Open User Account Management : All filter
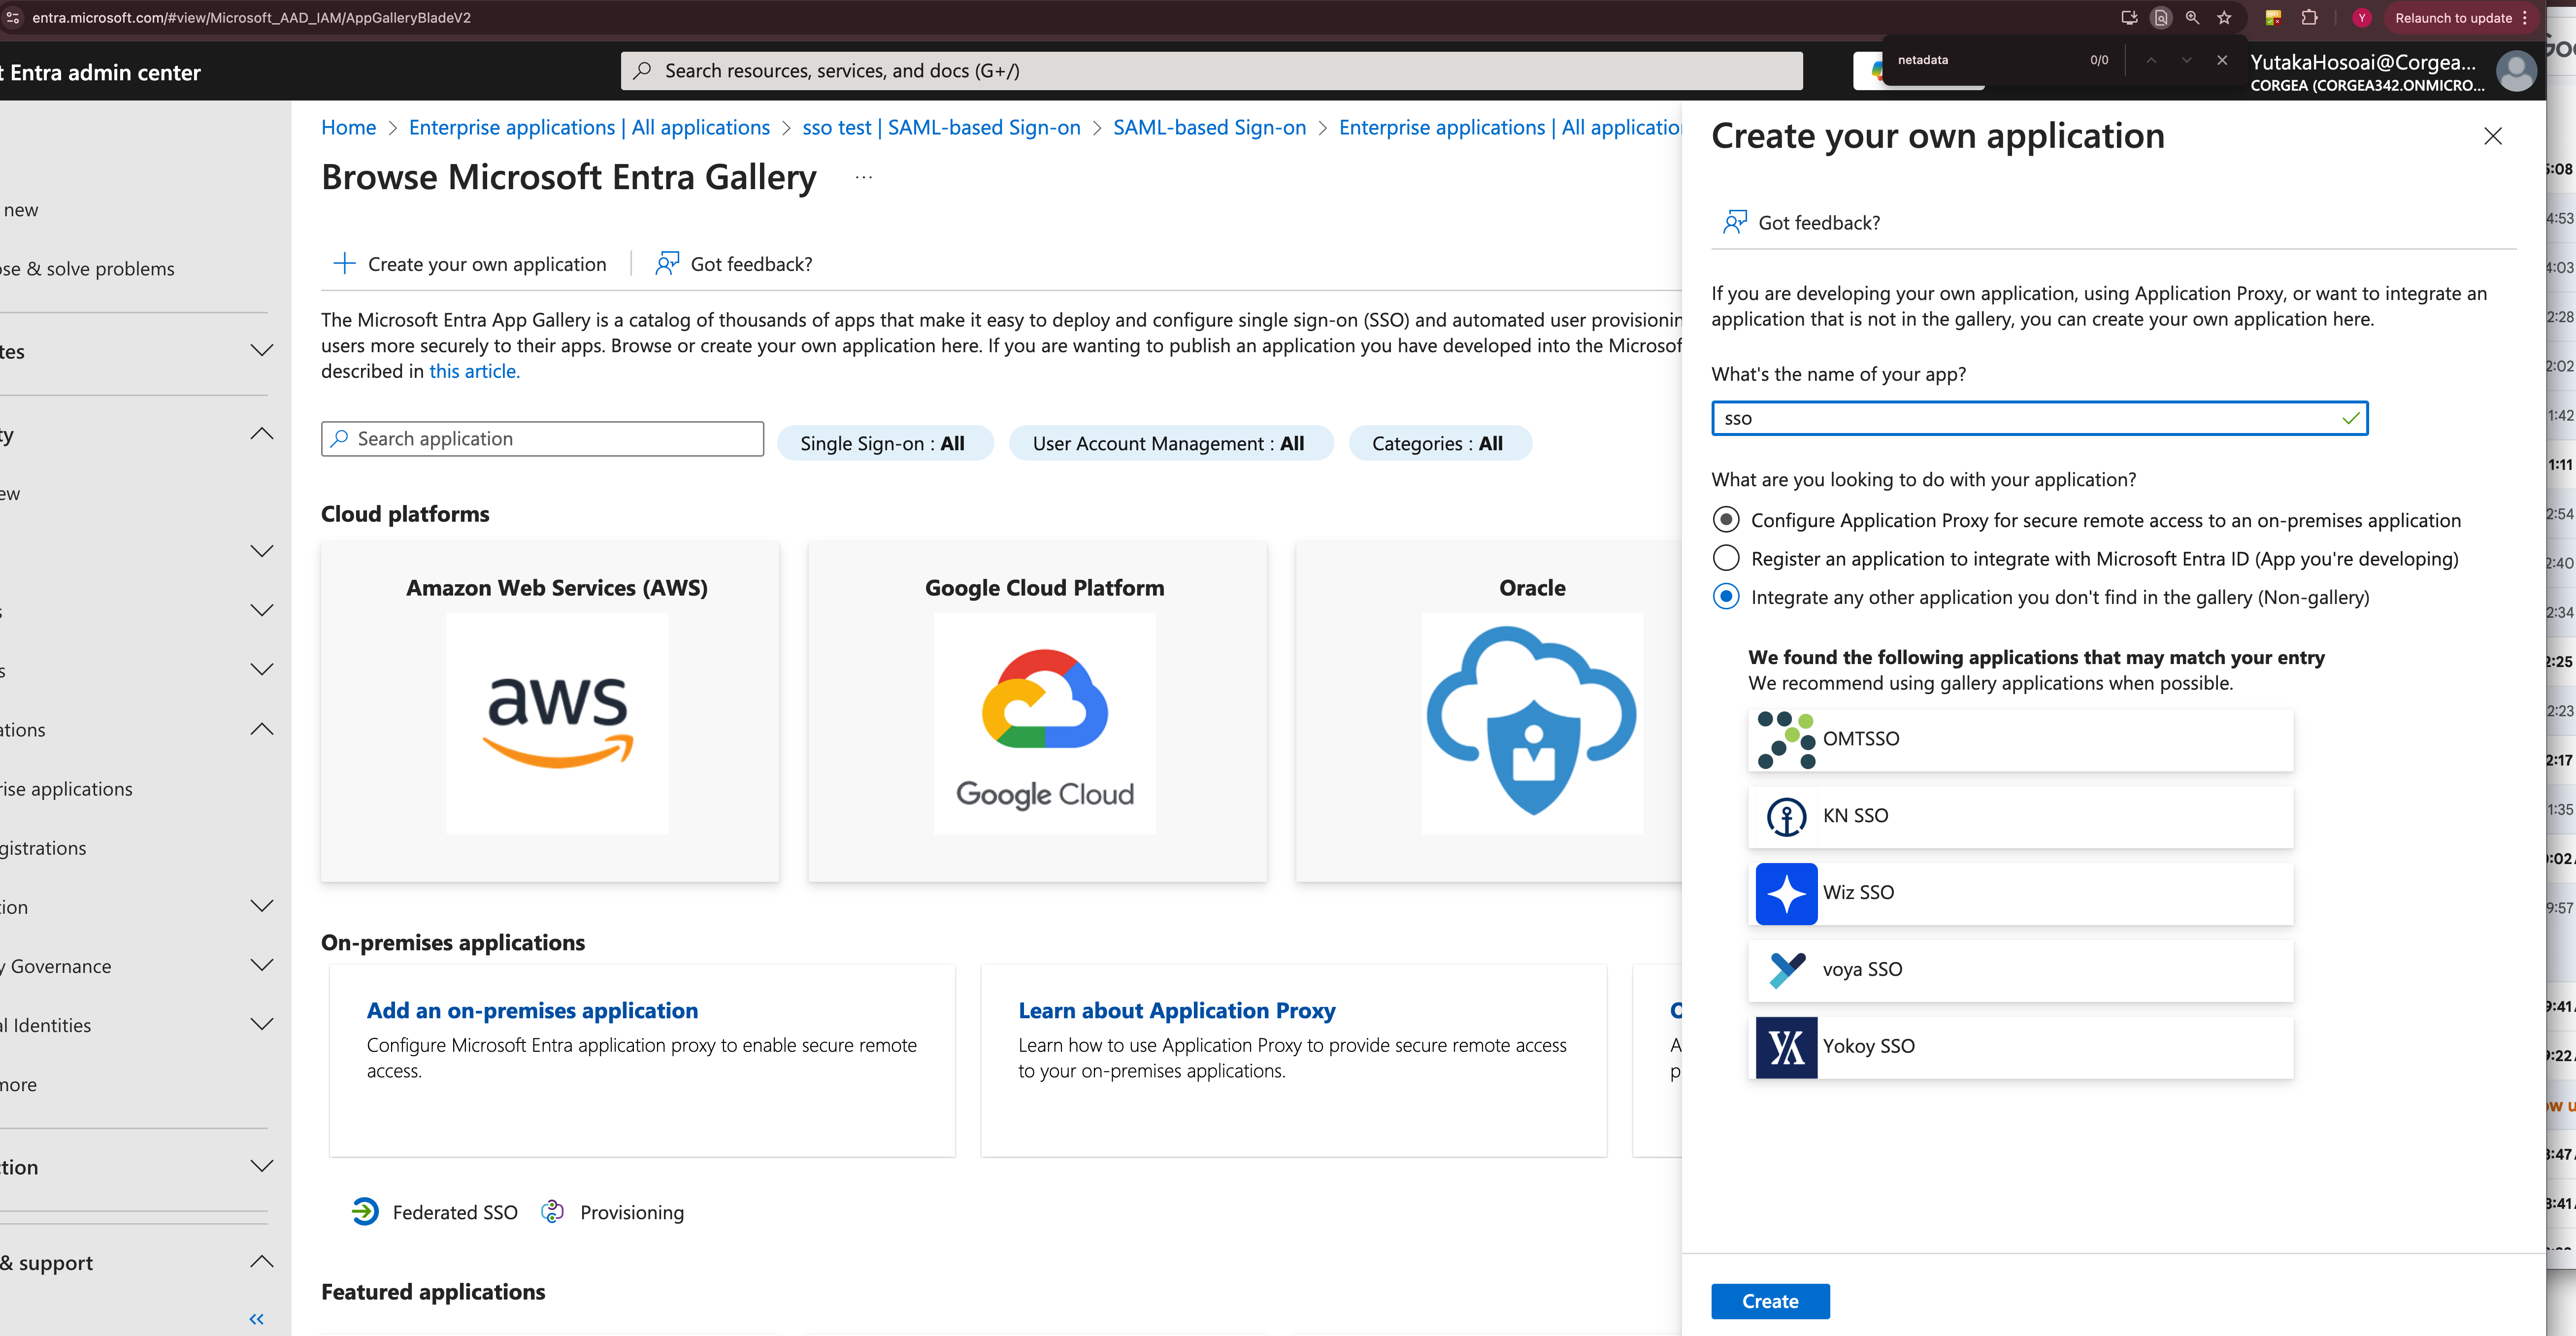Viewport: 2576px width, 1336px height. coord(1170,443)
